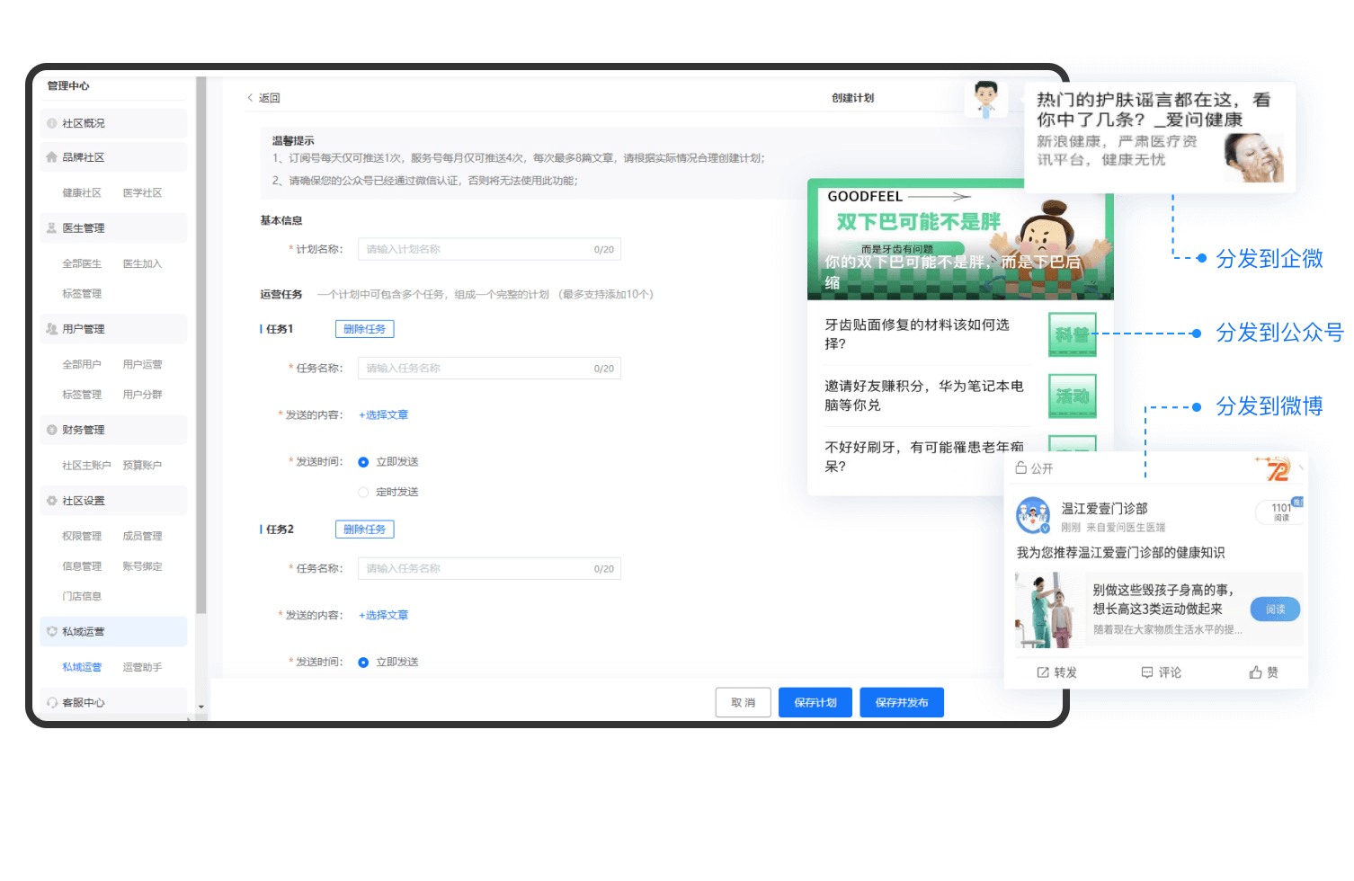Click the 计划名称 input field
Viewport: 1354px width, 881px height.
click(477, 250)
